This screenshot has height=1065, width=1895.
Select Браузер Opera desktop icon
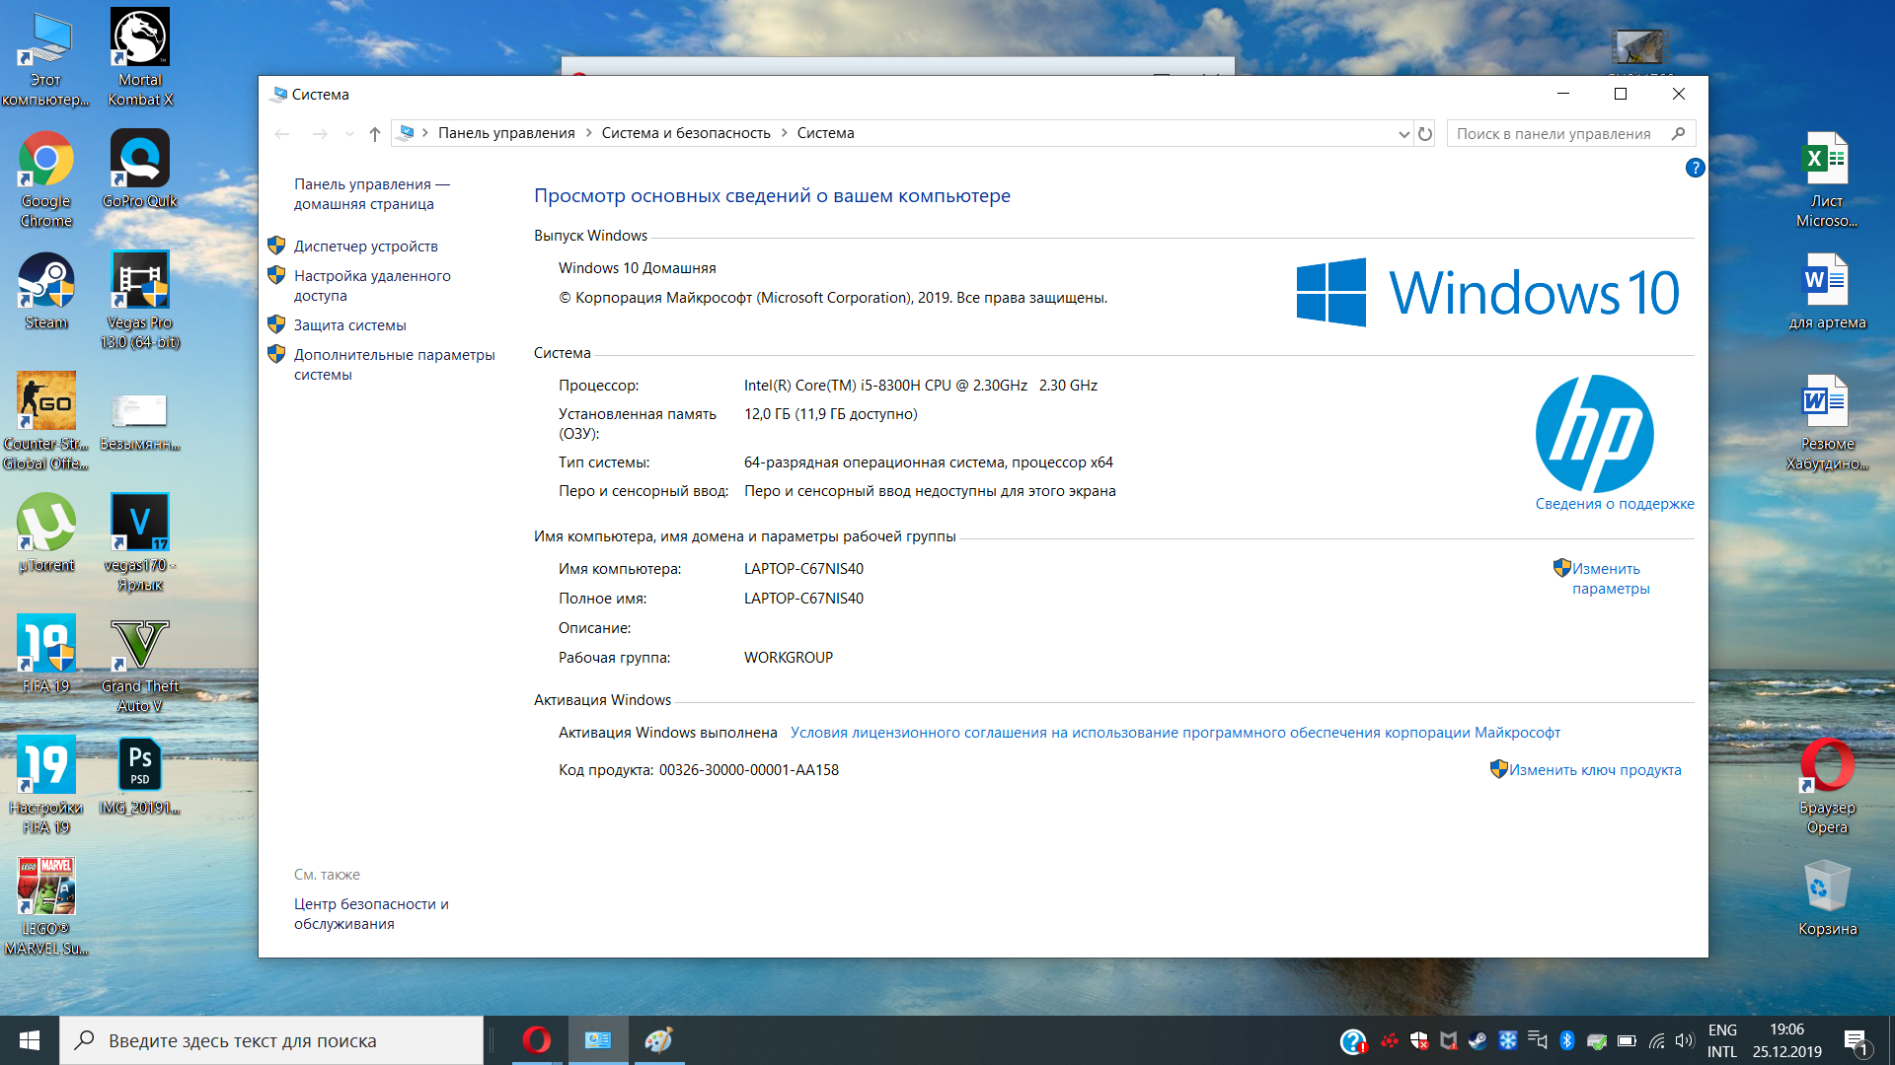click(1827, 786)
